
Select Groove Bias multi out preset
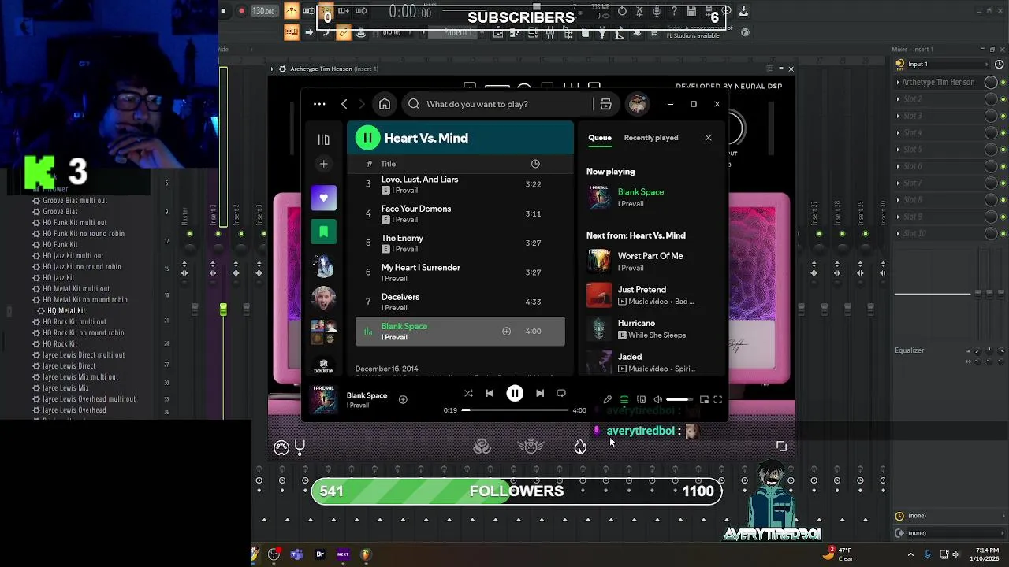(74, 201)
